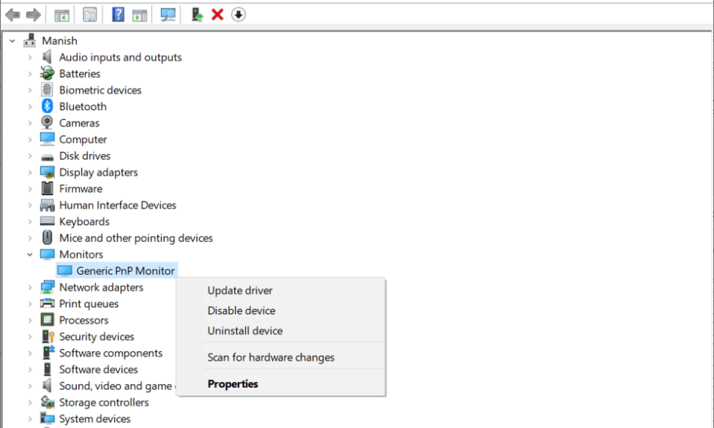Viewport: 714px width, 428px height.
Task: Select the Manish root label
Action: click(x=60, y=40)
